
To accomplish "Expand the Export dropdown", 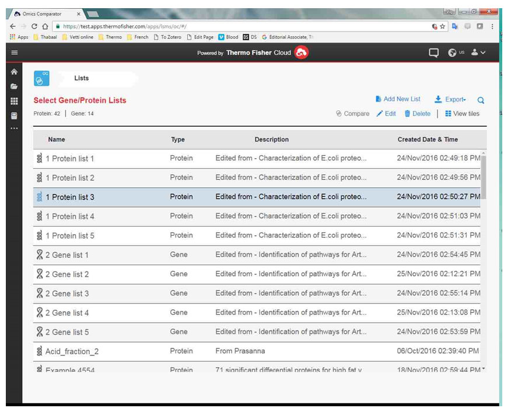I will click(450, 99).
